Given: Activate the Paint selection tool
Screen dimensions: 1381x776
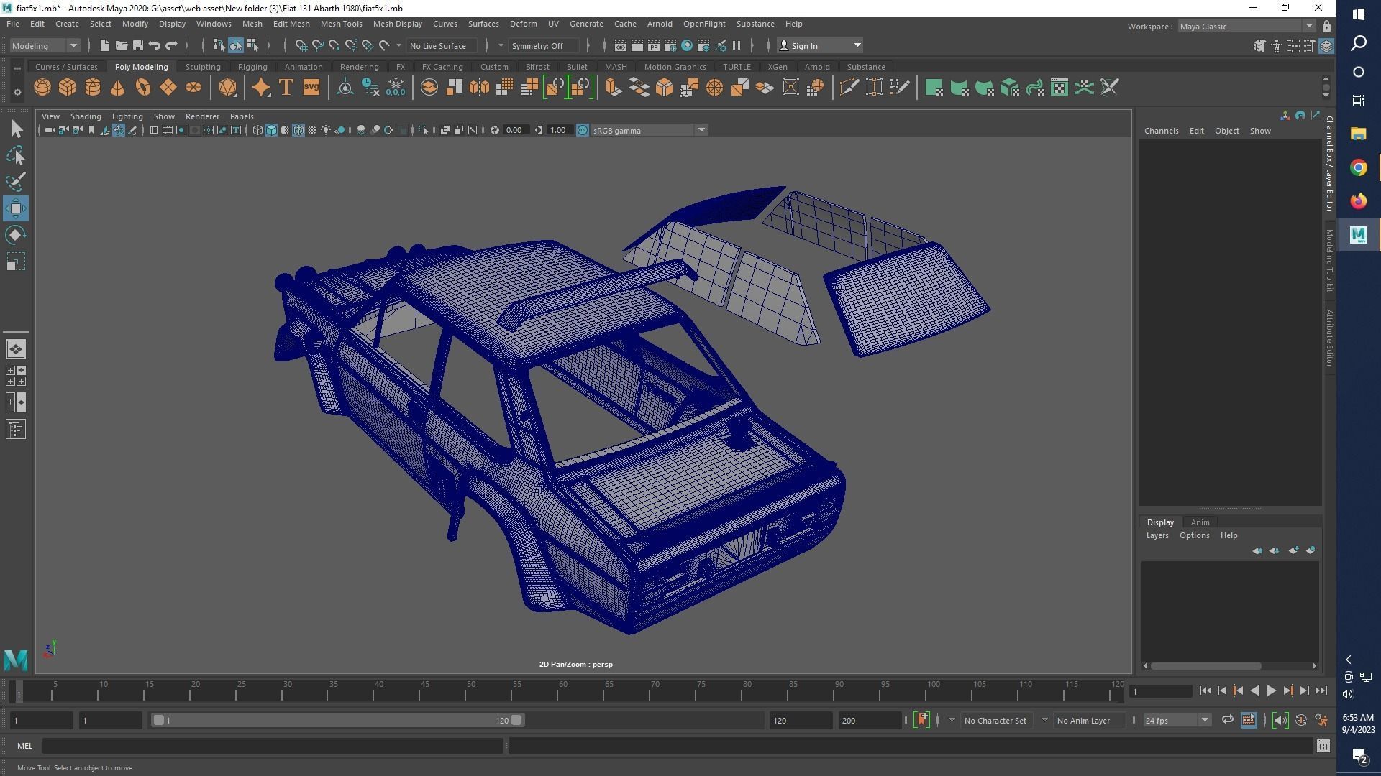Looking at the screenshot, I should click(x=16, y=182).
